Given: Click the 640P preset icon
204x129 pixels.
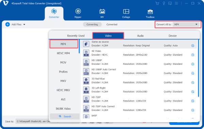Looking at the screenshot, I should pos(86,116).
